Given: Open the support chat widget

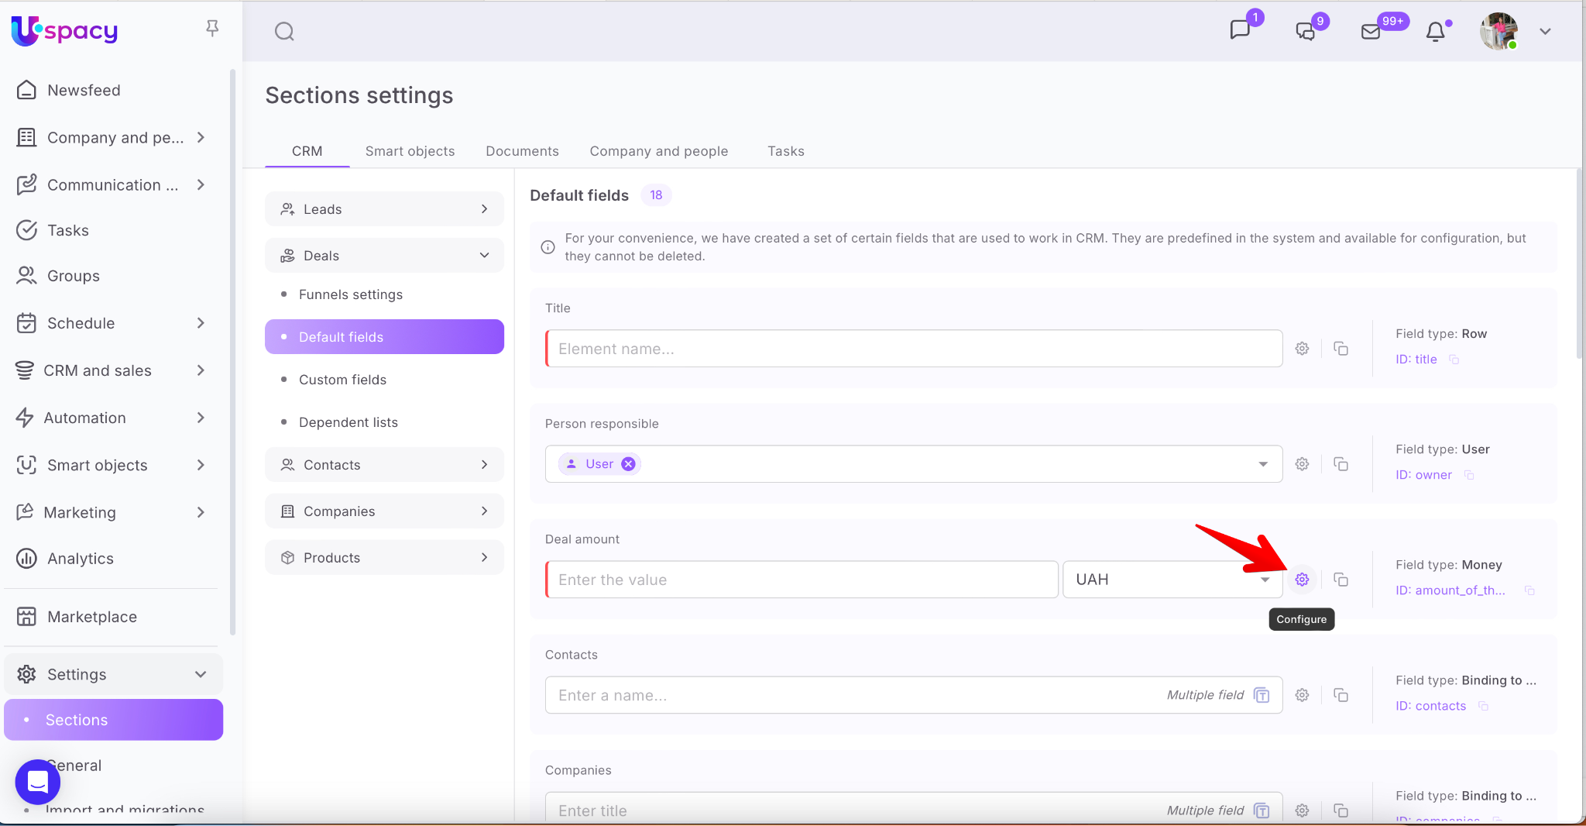Looking at the screenshot, I should pyautogui.click(x=38, y=782).
